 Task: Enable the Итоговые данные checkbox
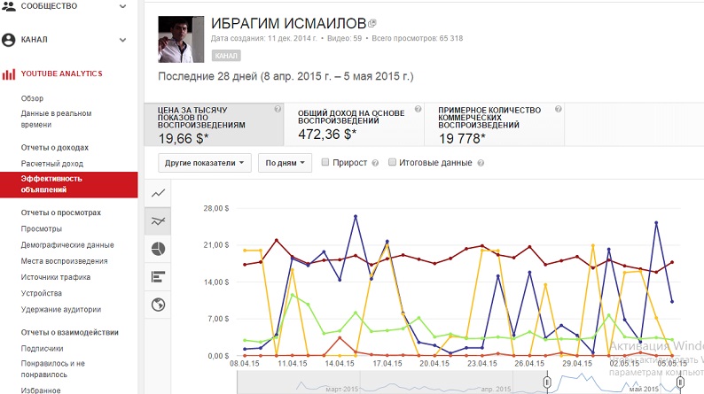coord(392,162)
